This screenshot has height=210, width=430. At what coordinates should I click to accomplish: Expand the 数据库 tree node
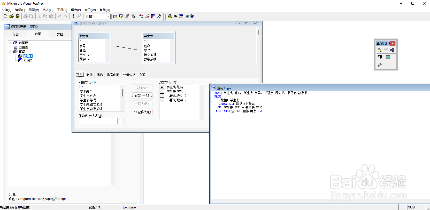point(11,43)
